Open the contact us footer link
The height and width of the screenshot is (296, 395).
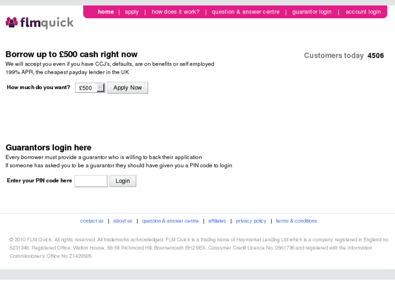(x=92, y=221)
